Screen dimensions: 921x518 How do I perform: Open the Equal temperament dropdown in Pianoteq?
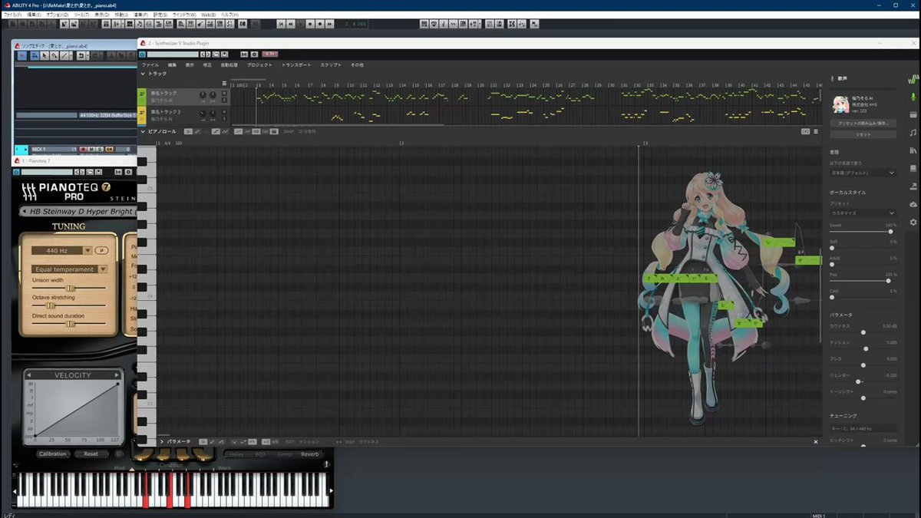click(69, 269)
